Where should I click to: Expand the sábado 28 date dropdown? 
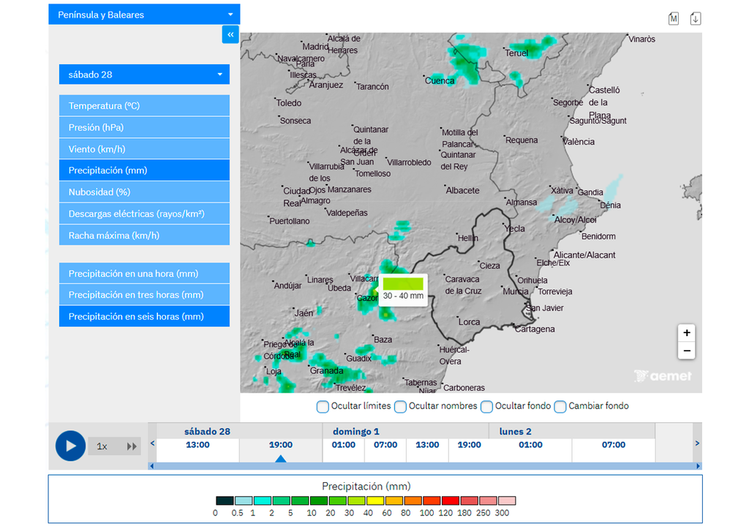click(x=144, y=75)
